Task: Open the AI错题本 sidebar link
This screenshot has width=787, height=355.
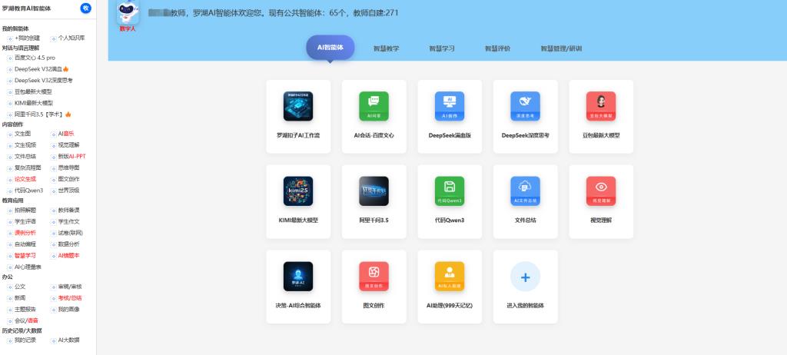Action: coord(68,256)
